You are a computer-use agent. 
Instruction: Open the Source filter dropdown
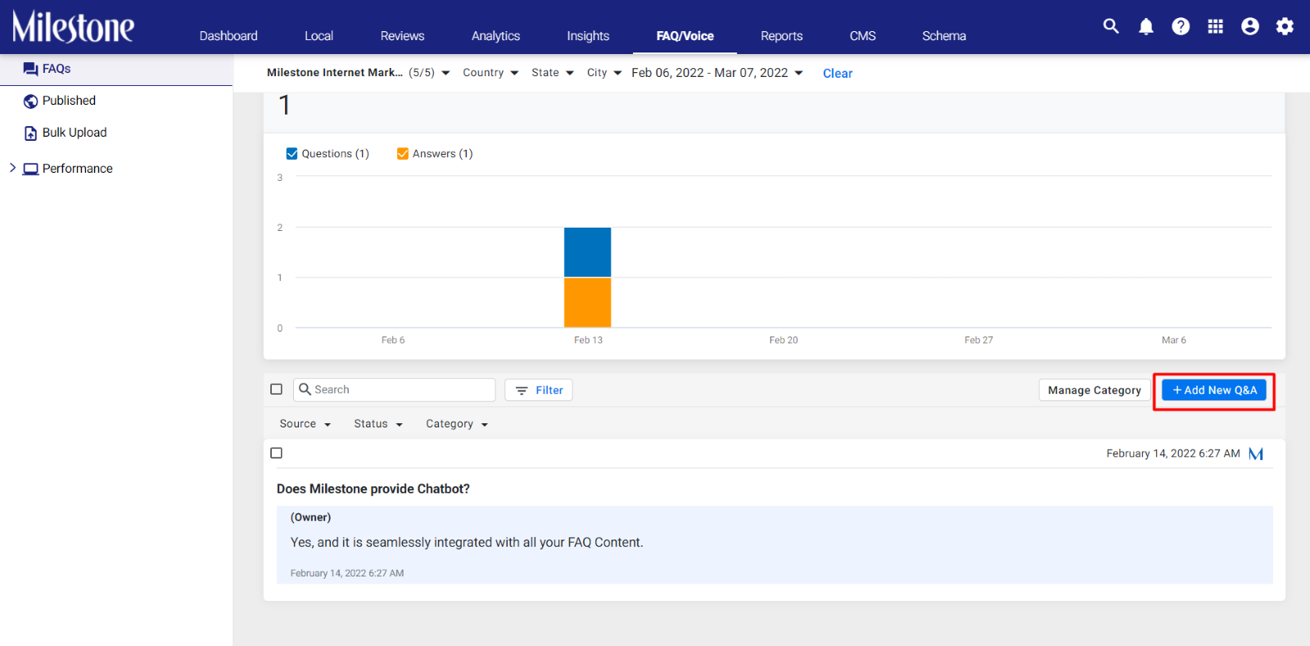click(x=305, y=424)
